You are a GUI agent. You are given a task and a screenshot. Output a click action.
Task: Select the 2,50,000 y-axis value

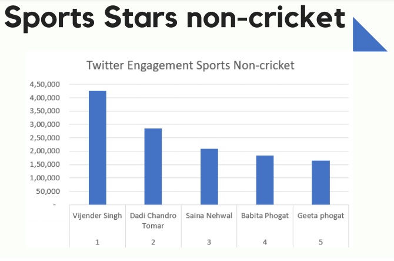44,138
